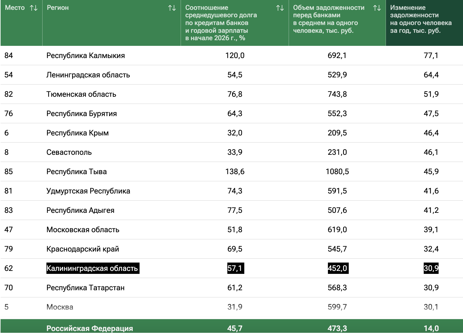
Task: Sort by Объем задолженности arrows icon
Action: (x=377, y=8)
